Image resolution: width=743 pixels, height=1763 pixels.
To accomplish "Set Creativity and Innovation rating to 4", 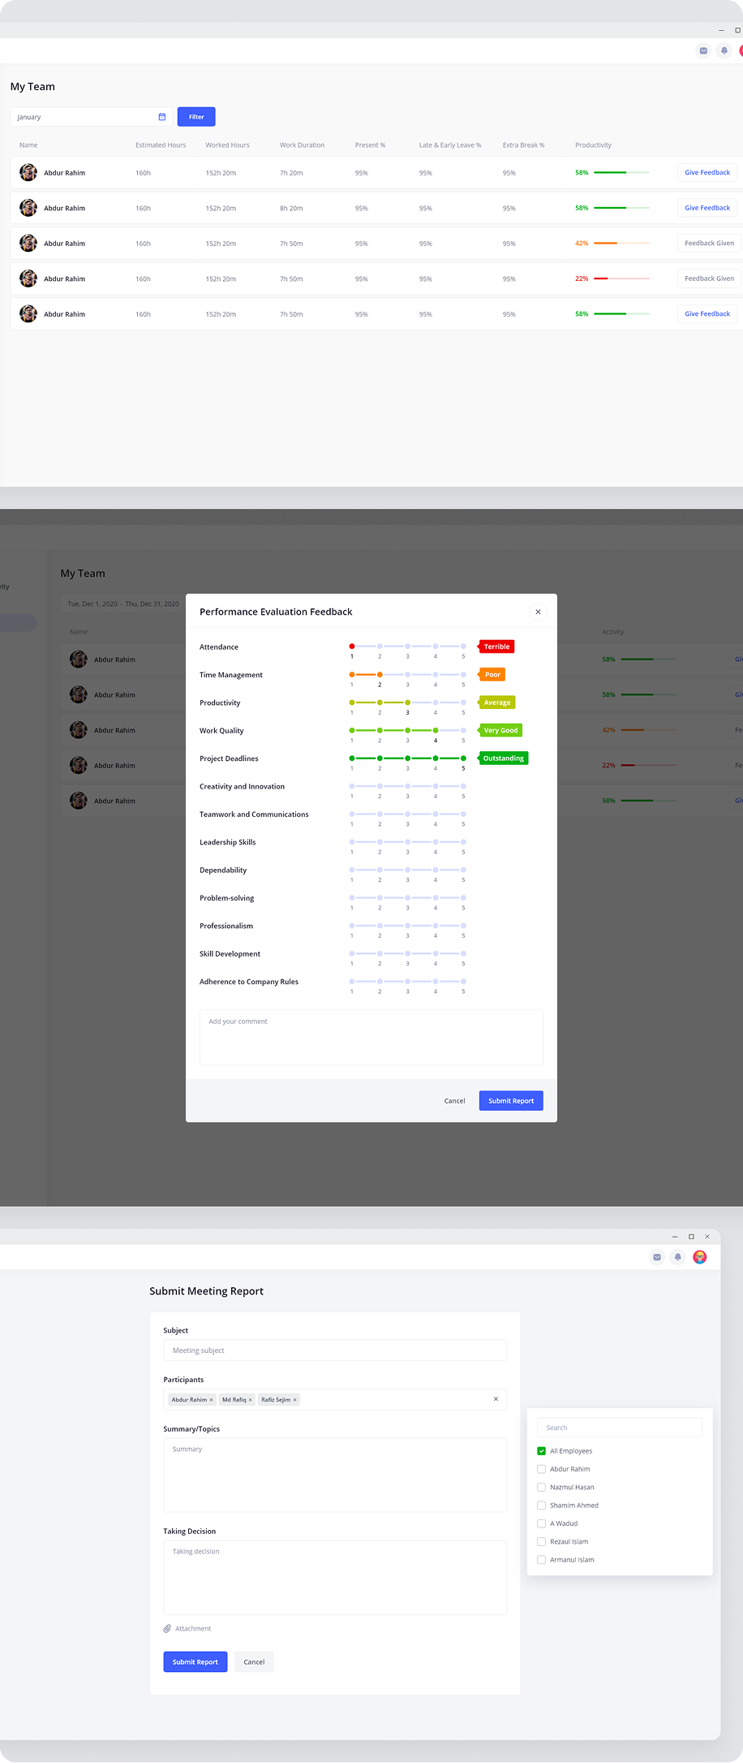I will [x=436, y=786].
